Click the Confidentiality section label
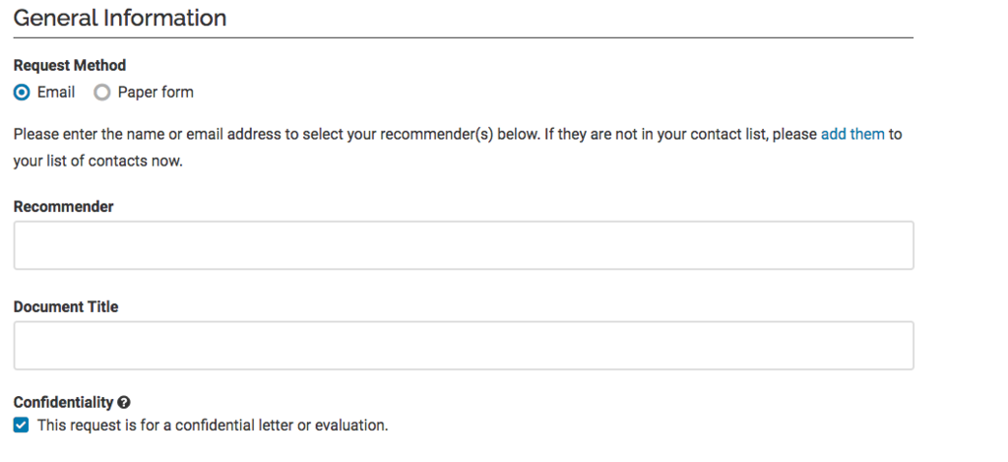 tap(63, 403)
